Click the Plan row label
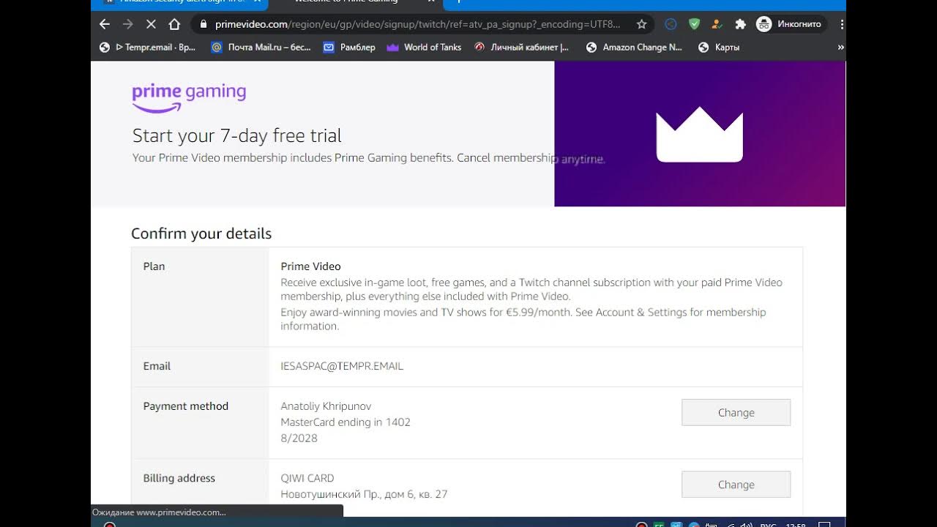The image size is (937, 527). (154, 266)
